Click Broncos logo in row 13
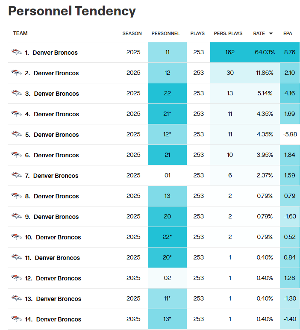Screen dimensions: 300x330 pos(16,298)
